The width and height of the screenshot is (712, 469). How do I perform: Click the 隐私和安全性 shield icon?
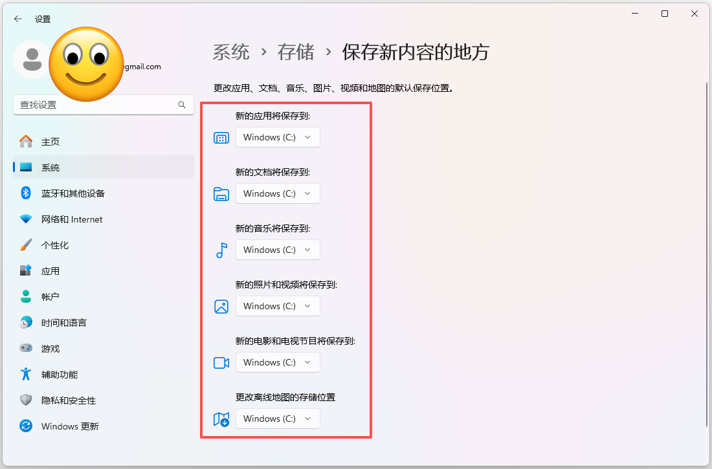tap(26, 400)
